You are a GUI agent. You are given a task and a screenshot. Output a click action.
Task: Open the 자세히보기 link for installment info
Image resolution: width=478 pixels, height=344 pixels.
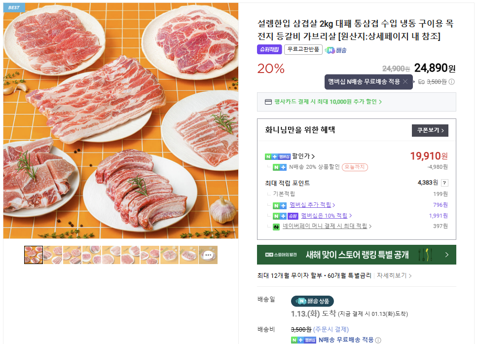[x=392, y=276]
